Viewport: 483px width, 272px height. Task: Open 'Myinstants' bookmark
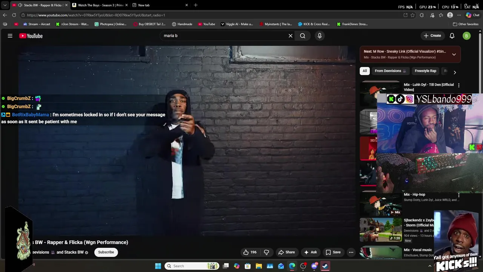point(275,24)
